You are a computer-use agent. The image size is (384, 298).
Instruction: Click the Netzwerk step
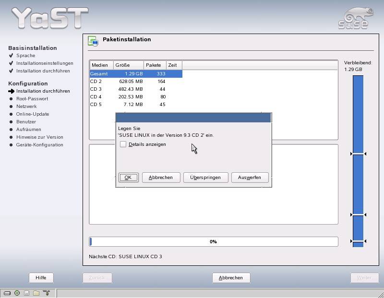tap(26, 106)
